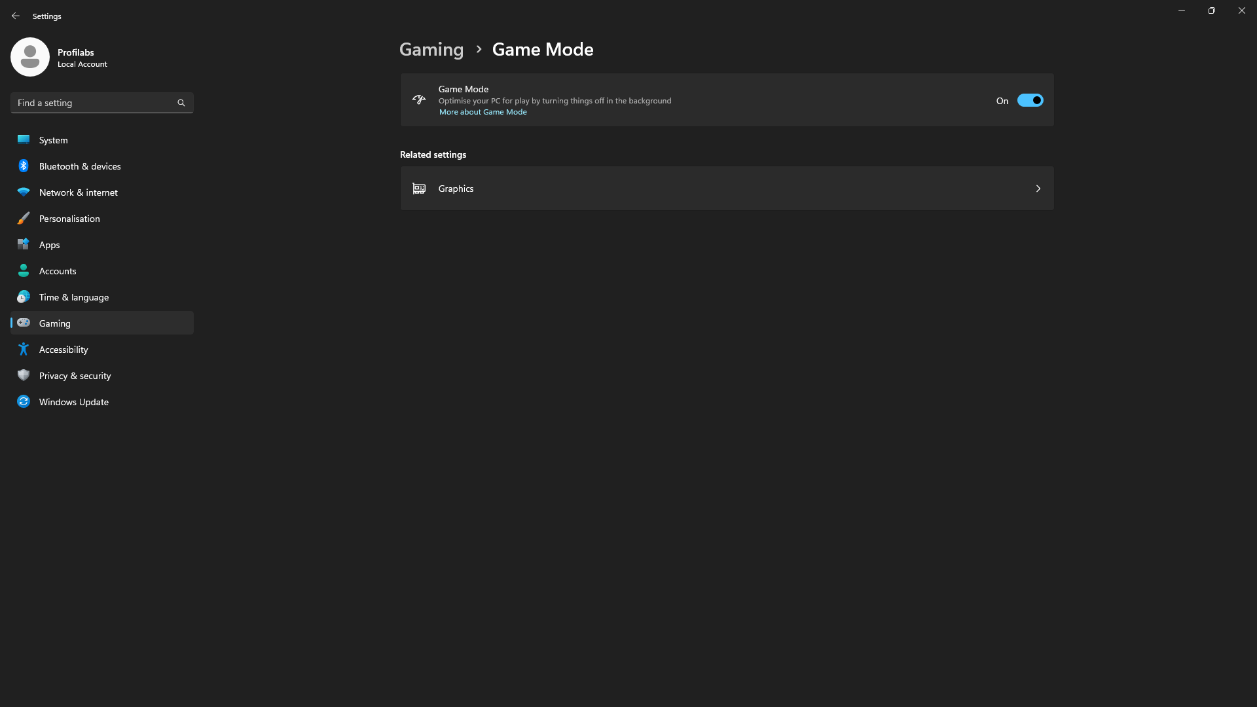The height and width of the screenshot is (707, 1257).
Task: Click the Gaming controller icon
Action: coord(24,323)
